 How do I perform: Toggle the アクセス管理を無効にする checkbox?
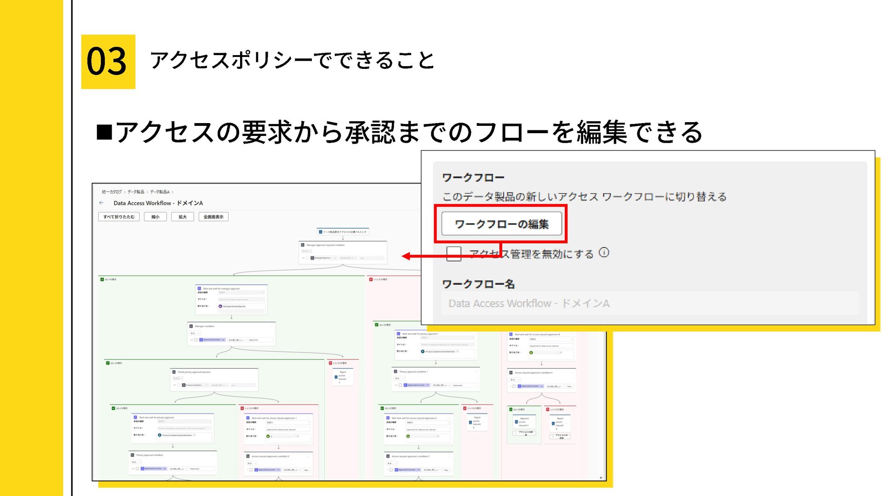tap(453, 254)
